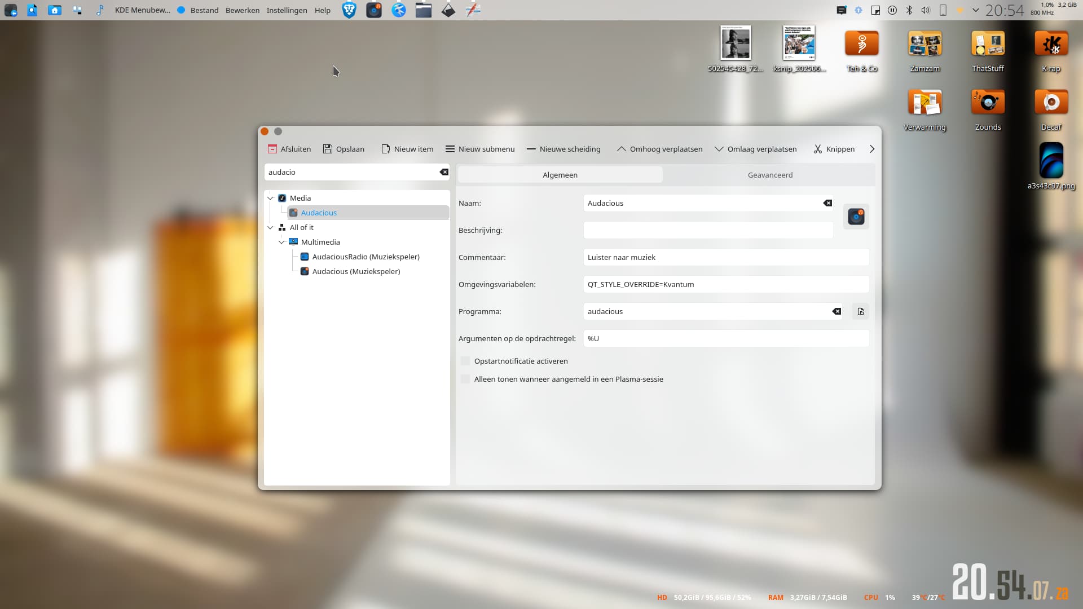Switch to the Geavanceerd tab
1083x609 pixels.
[770, 175]
